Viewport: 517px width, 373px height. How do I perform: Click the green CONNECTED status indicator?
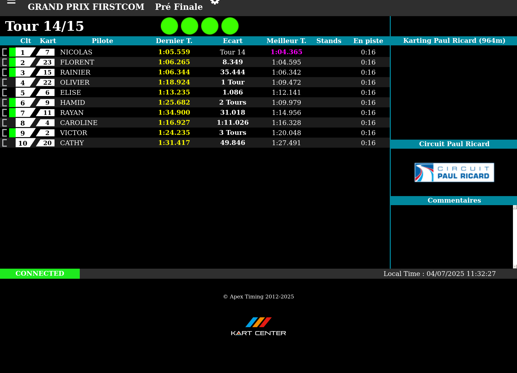[40, 273]
